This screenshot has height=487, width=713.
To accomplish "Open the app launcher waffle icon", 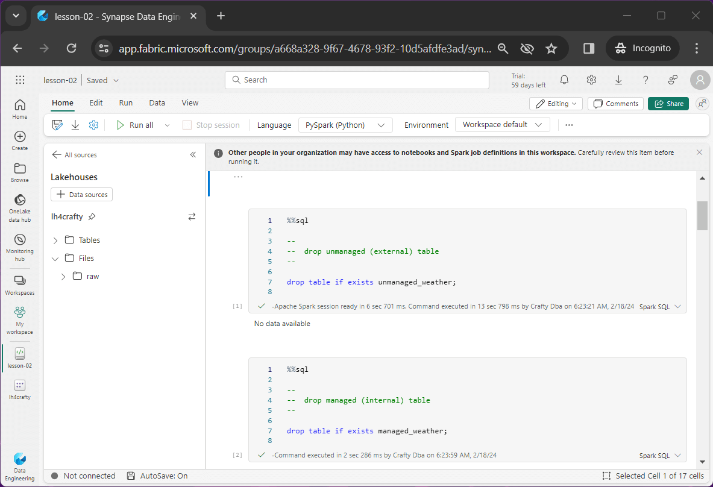I will [x=20, y=80].
